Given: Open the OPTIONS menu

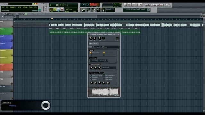Looking at the screenshot, I should point(25,7).
